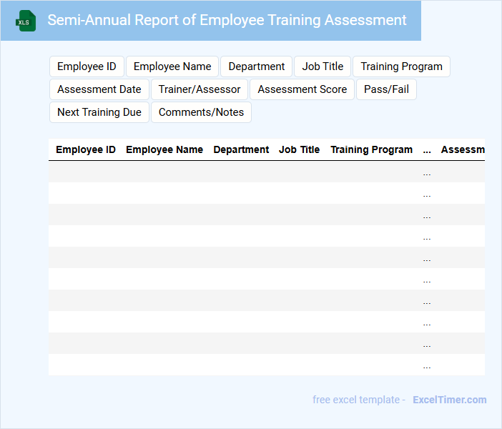
Task: Select the Employee ID tag
Action: coord(87,66)
